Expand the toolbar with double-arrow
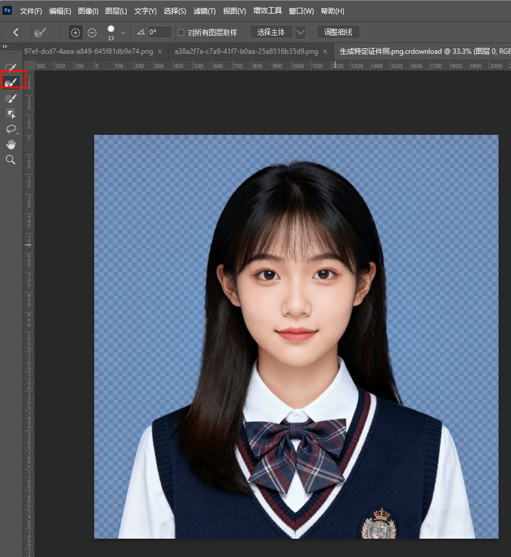 click(5, 47)
